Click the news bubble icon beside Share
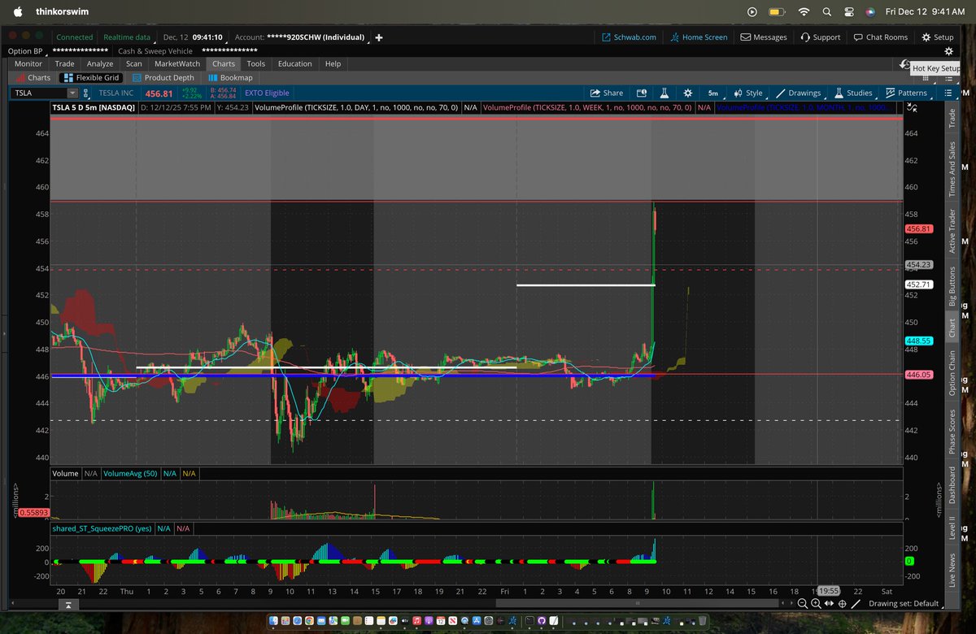 click(x=641, y=93)
